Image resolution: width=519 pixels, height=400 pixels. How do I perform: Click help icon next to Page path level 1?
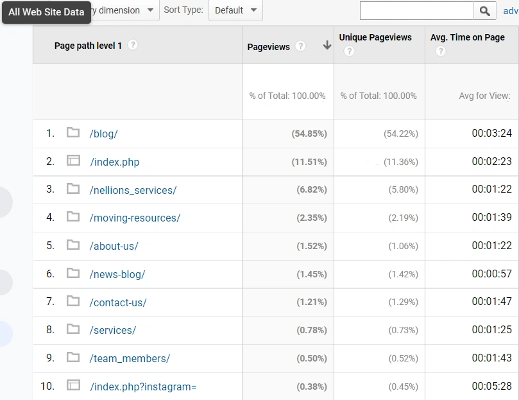pyautogui.click(x=133, y=45)
